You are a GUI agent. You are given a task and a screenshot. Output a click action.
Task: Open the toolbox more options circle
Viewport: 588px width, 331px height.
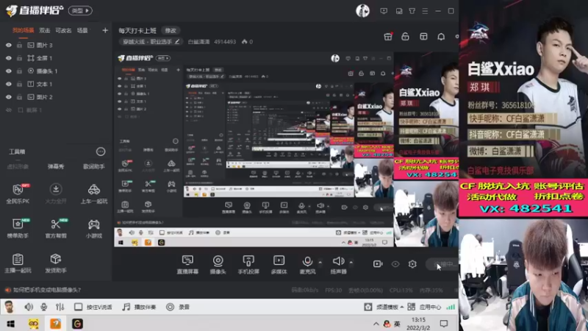click(101, 152)
